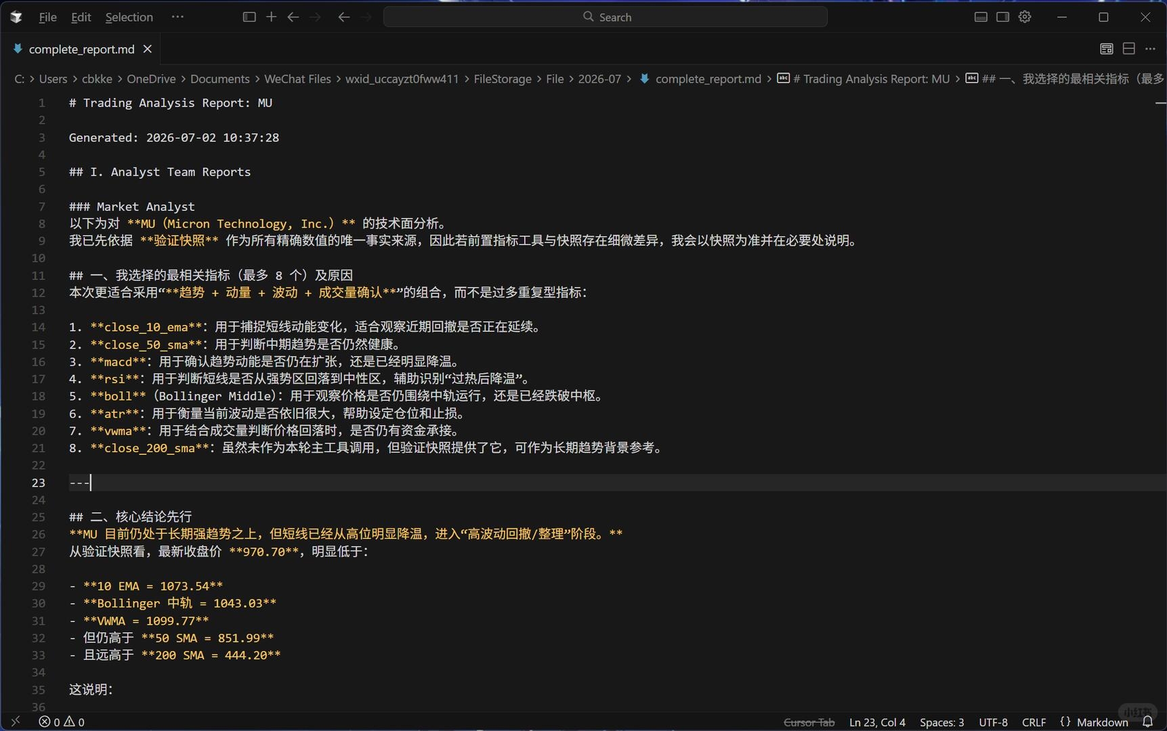The image size is (1167, 731).
Task: Open the C: drive breadcrumb
Action: point(19,79)
